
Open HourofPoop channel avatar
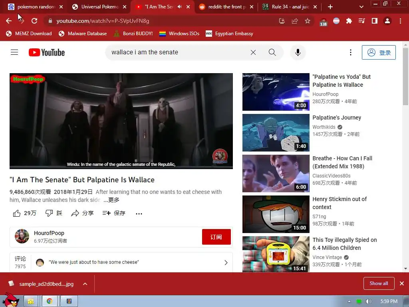click(22, 237)
